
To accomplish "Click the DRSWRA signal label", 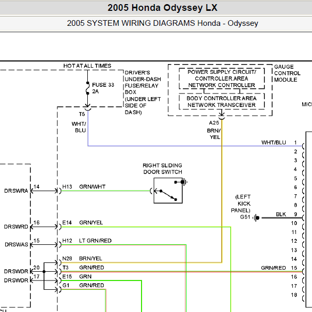I will pyautogui.click(x=16, y=191).
